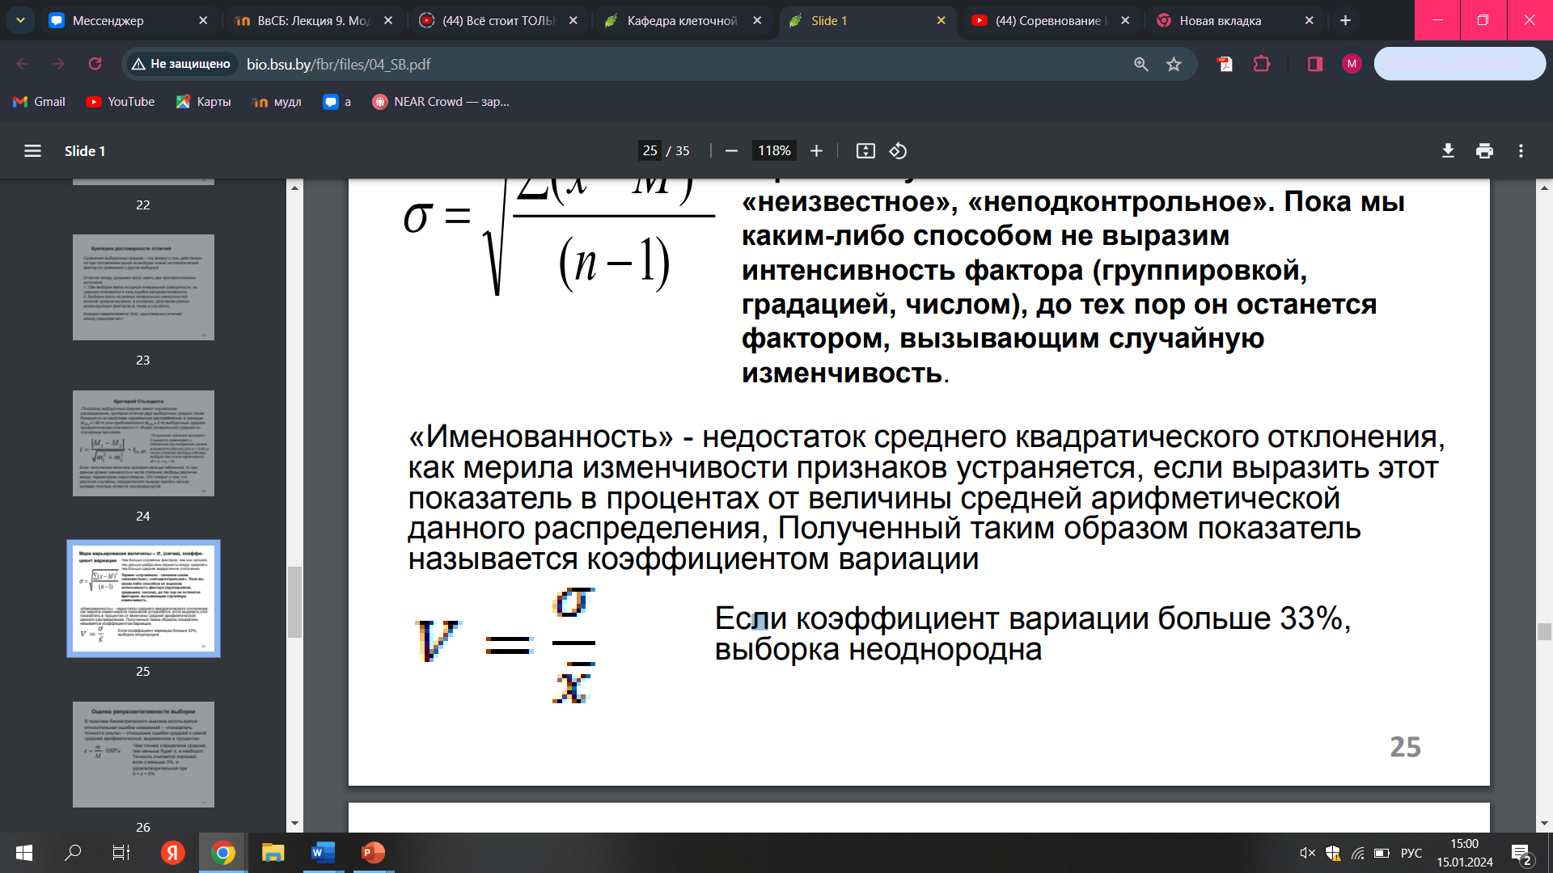Image resolution: width=1553 pixels, height=873 pixels.
Task: Open the Windows Start menu
Action: [x=24, y=853]
